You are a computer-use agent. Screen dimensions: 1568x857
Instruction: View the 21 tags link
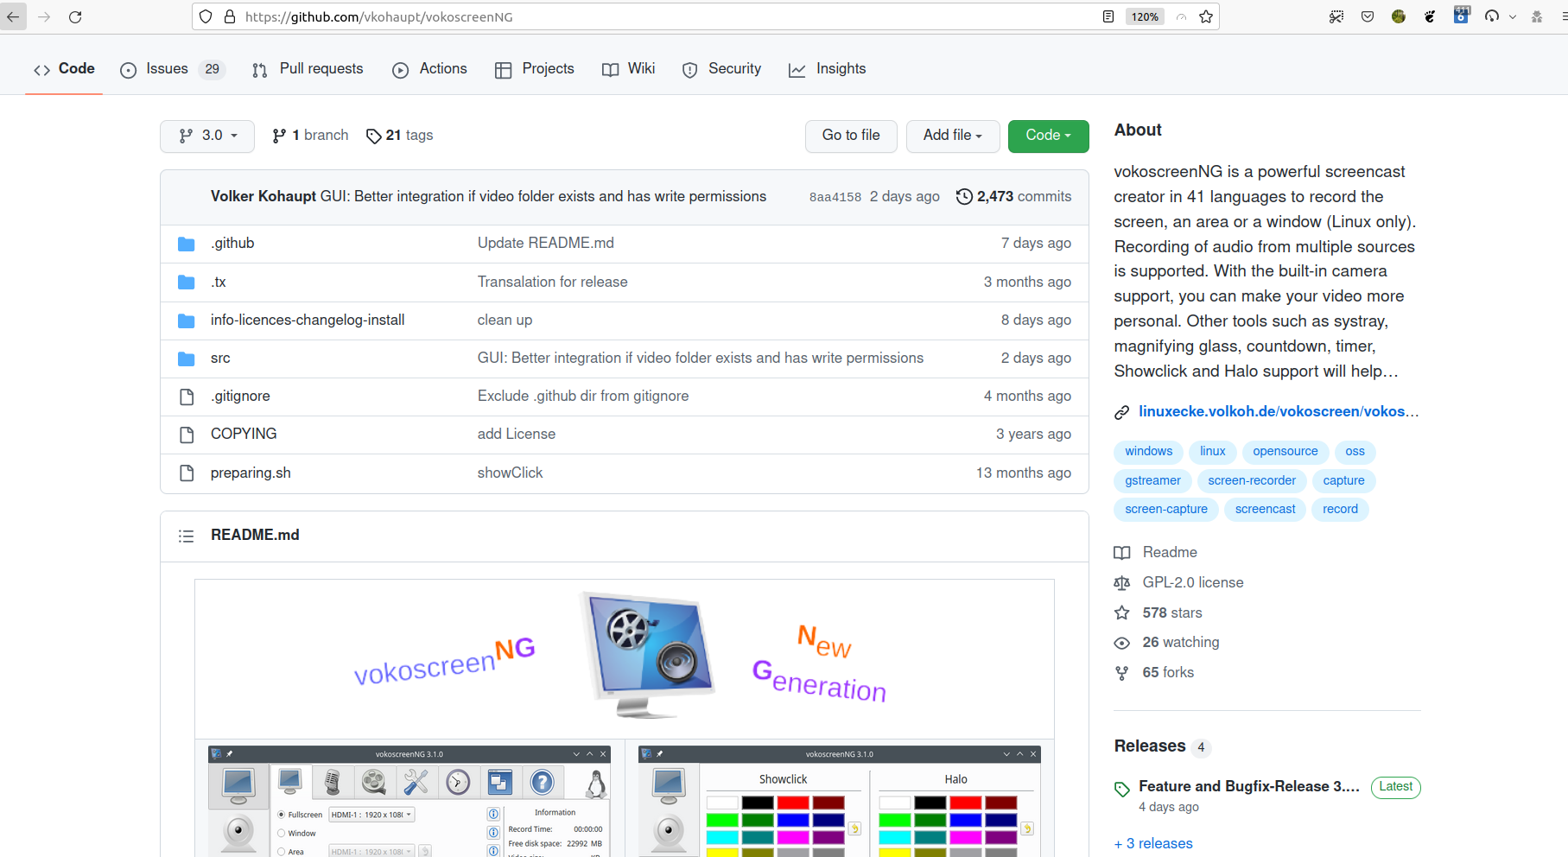(400, 136)
